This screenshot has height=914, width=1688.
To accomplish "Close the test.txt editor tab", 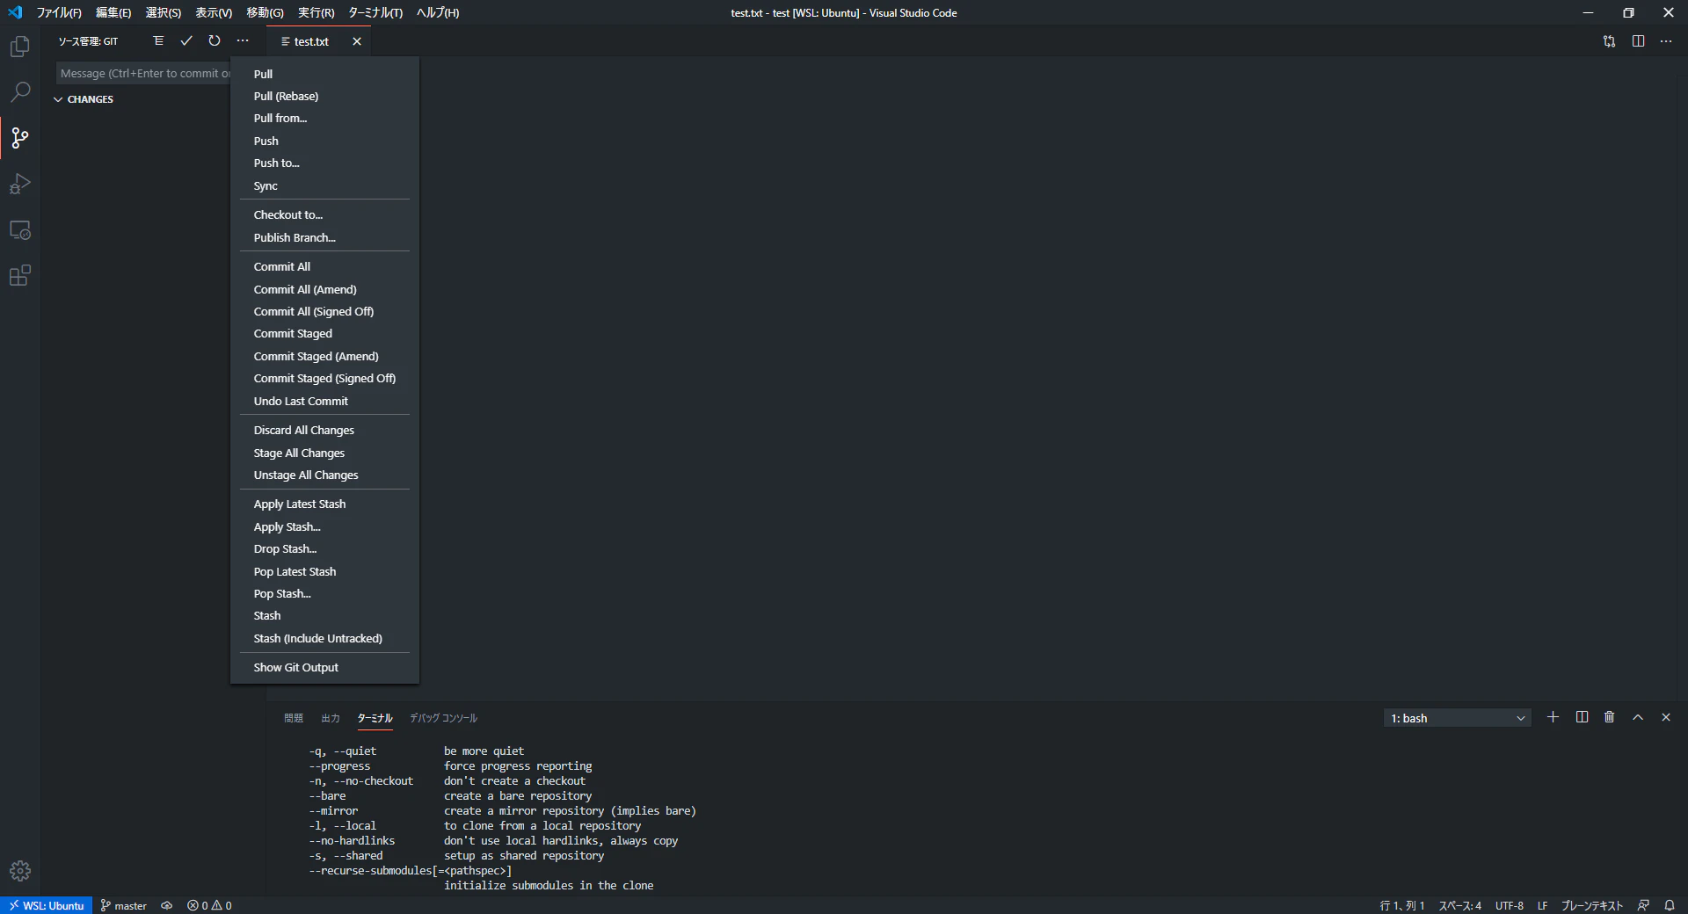I will coord(357,41).
